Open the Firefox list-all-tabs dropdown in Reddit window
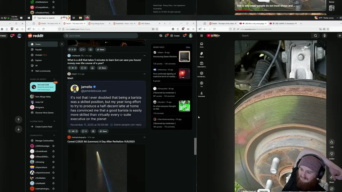This screenshot has height=192, width=342. (170, 23)
